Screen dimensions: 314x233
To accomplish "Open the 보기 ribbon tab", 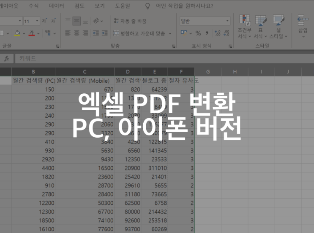I will click(x=100, y=6).
